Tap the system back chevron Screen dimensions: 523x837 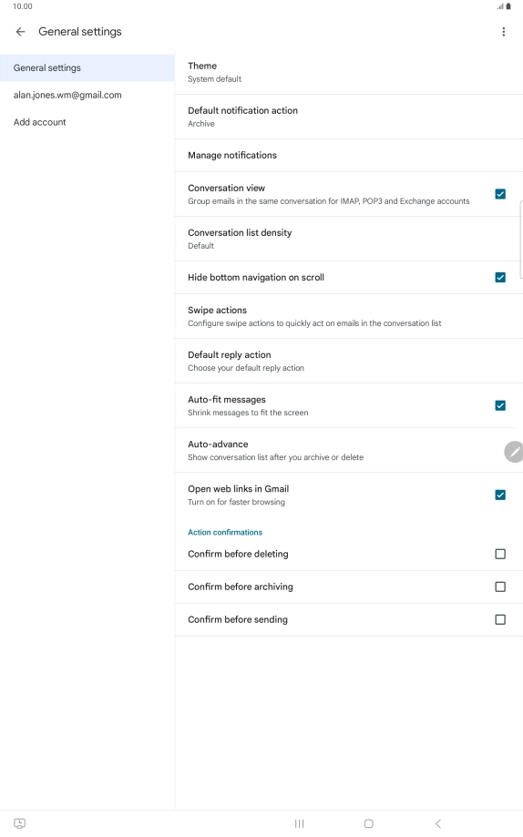[x=438, y=823]
